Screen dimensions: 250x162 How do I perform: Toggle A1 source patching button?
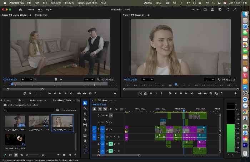94,137
